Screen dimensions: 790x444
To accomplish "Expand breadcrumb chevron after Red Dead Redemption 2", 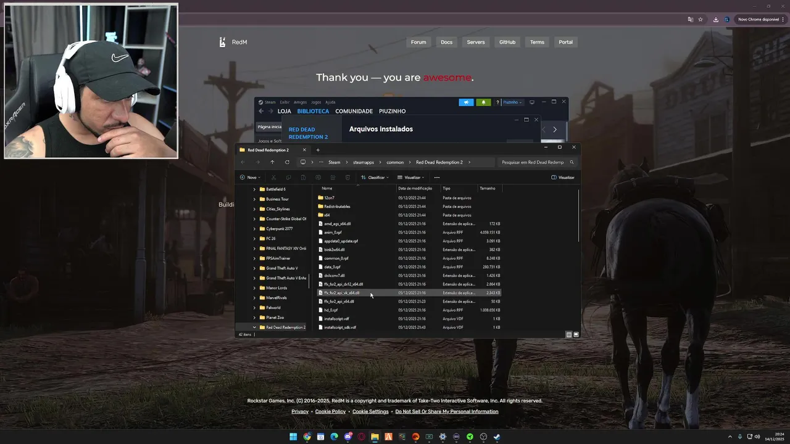I will [x=470, y=162].
